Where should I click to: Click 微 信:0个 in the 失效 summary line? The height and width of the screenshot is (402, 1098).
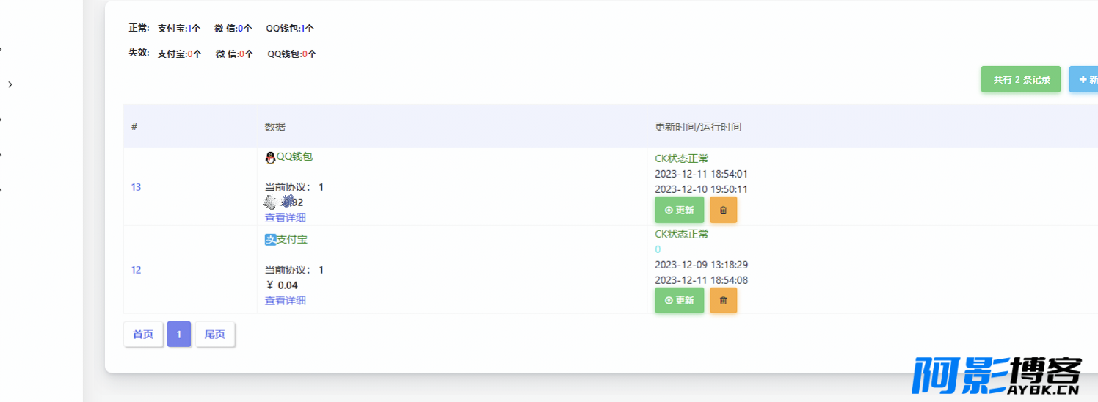tap(235, 54)
